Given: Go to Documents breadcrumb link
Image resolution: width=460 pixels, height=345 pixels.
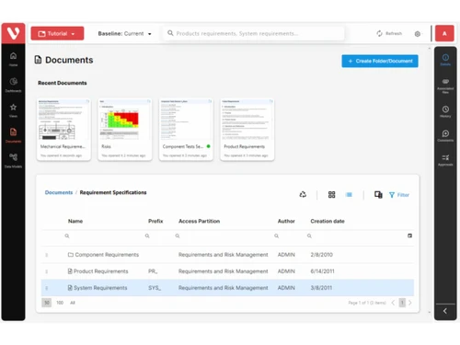Looking at the screenshot, I should coord(59,192).
